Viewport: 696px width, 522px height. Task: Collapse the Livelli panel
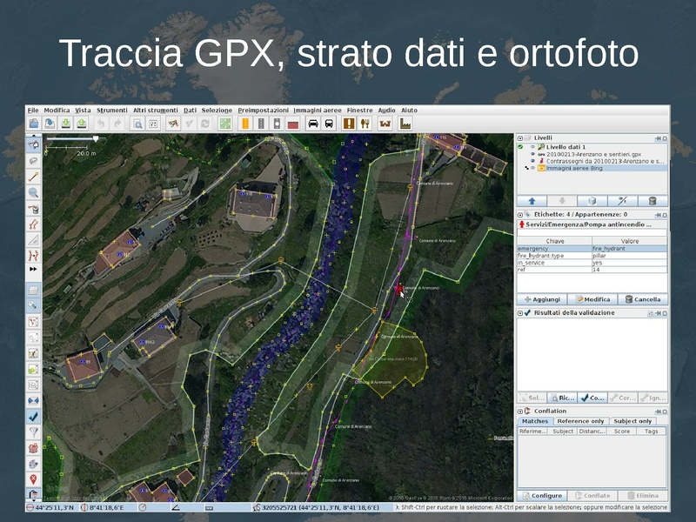pos(520,137)
